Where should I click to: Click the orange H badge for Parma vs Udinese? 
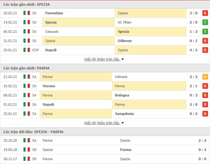pos(205,77)
